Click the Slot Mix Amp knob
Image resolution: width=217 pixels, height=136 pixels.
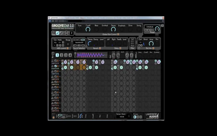(x=151, y=44)
